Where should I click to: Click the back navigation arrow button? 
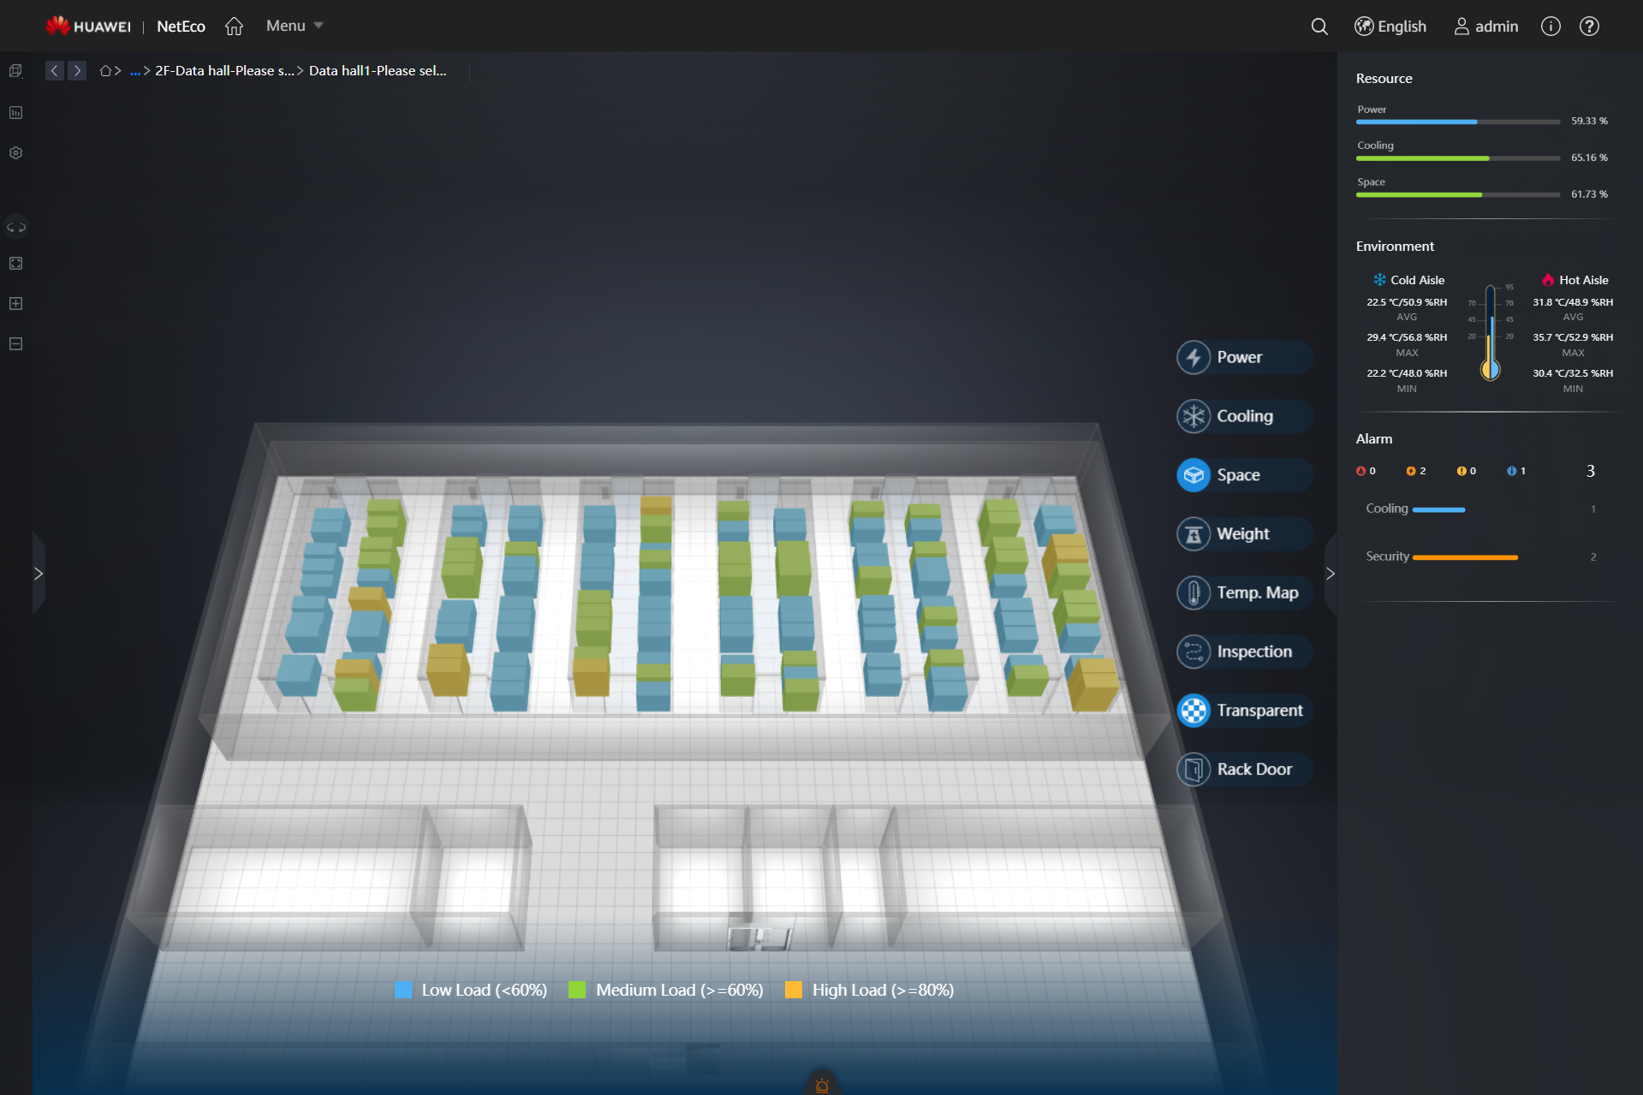pyautogui.click(x=54, y=70)
